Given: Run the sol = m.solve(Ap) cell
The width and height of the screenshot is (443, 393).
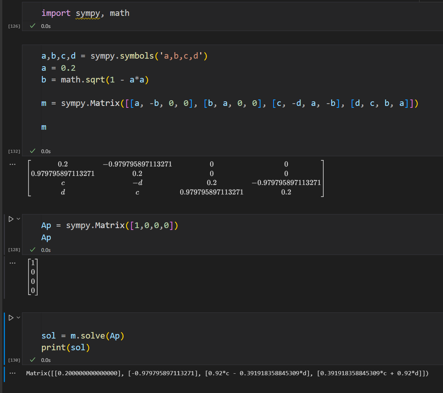Looking at the screenshot, I should pos(11,318).
